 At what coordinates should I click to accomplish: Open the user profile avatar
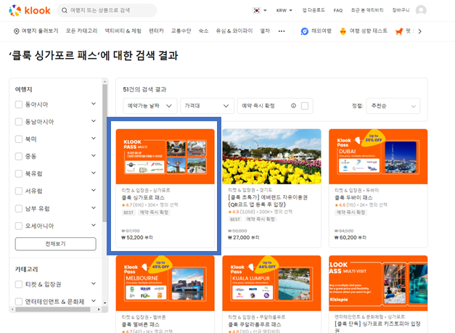pyautogui.click(x=421, y=10)
